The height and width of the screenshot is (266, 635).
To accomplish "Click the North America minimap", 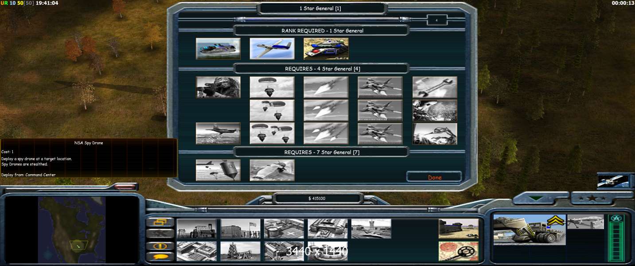I will [x=71, y=230].
